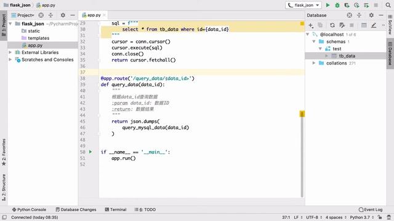Collapse the schemas folder
The width and height of the screenshot is (394, 221).
tap(314, 42)
